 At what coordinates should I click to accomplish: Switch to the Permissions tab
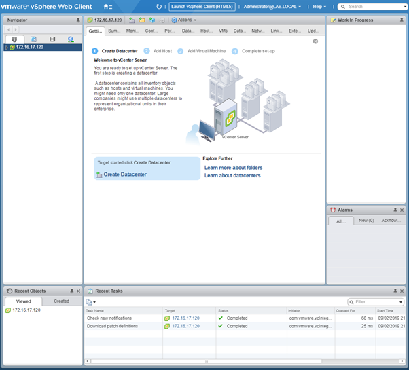(x=170, y=31)
